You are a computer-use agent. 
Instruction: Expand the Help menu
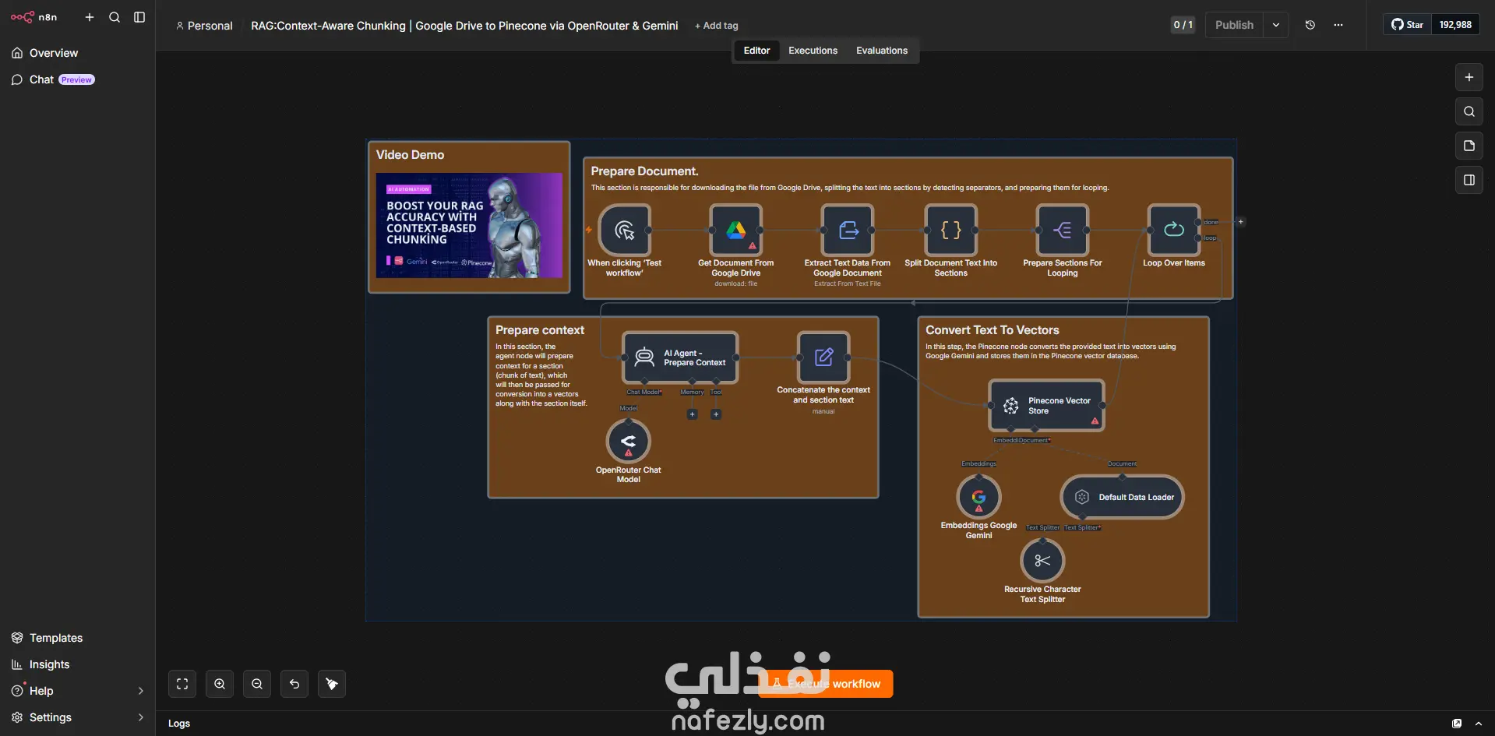pos(77,691)
